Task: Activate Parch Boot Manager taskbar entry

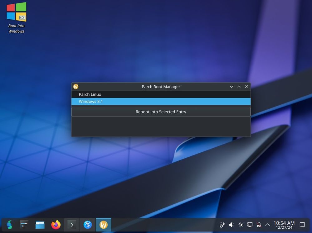Action: 104,225
